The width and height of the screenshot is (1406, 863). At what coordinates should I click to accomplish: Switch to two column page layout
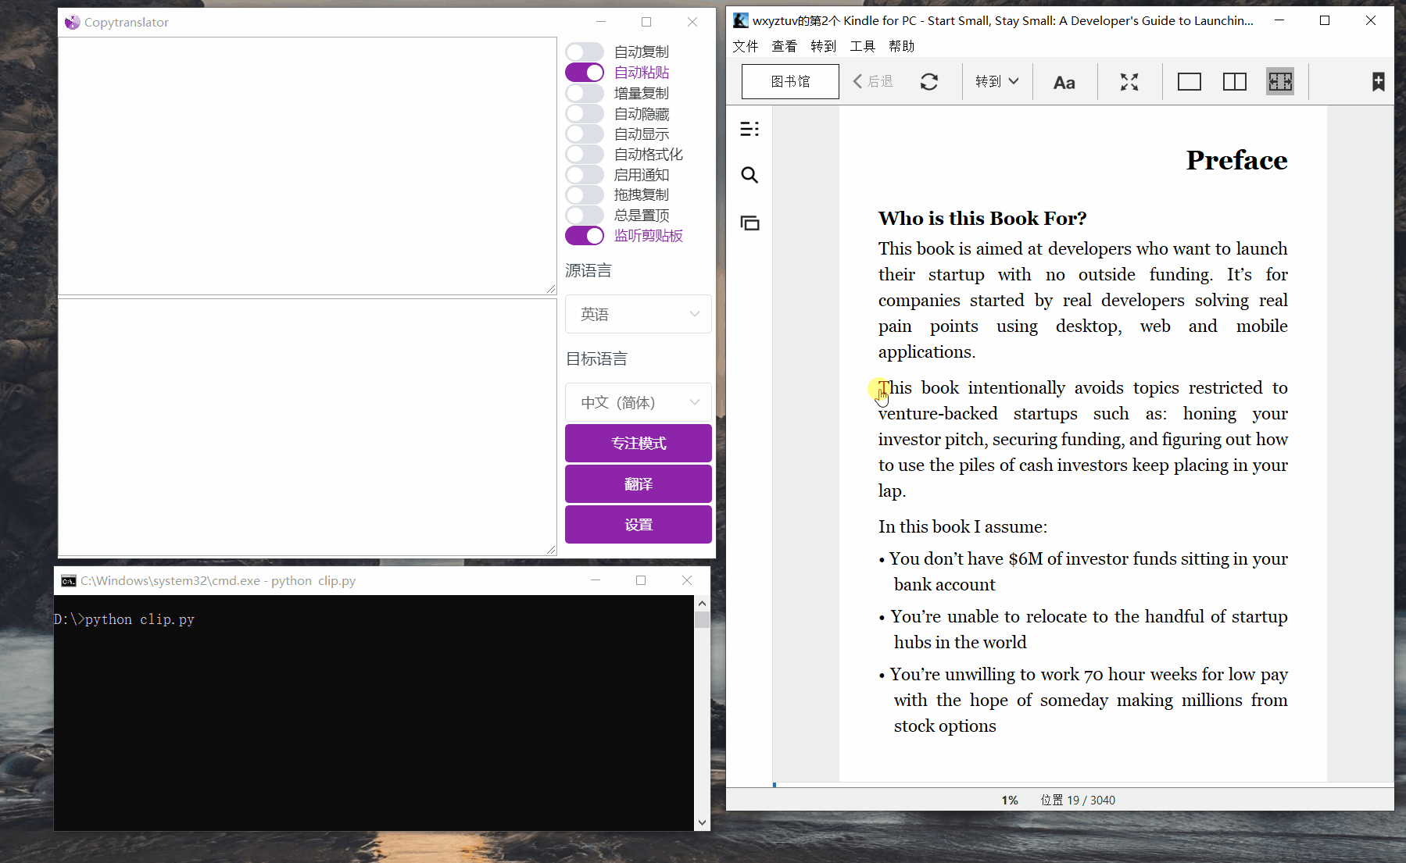[1235, 81]
